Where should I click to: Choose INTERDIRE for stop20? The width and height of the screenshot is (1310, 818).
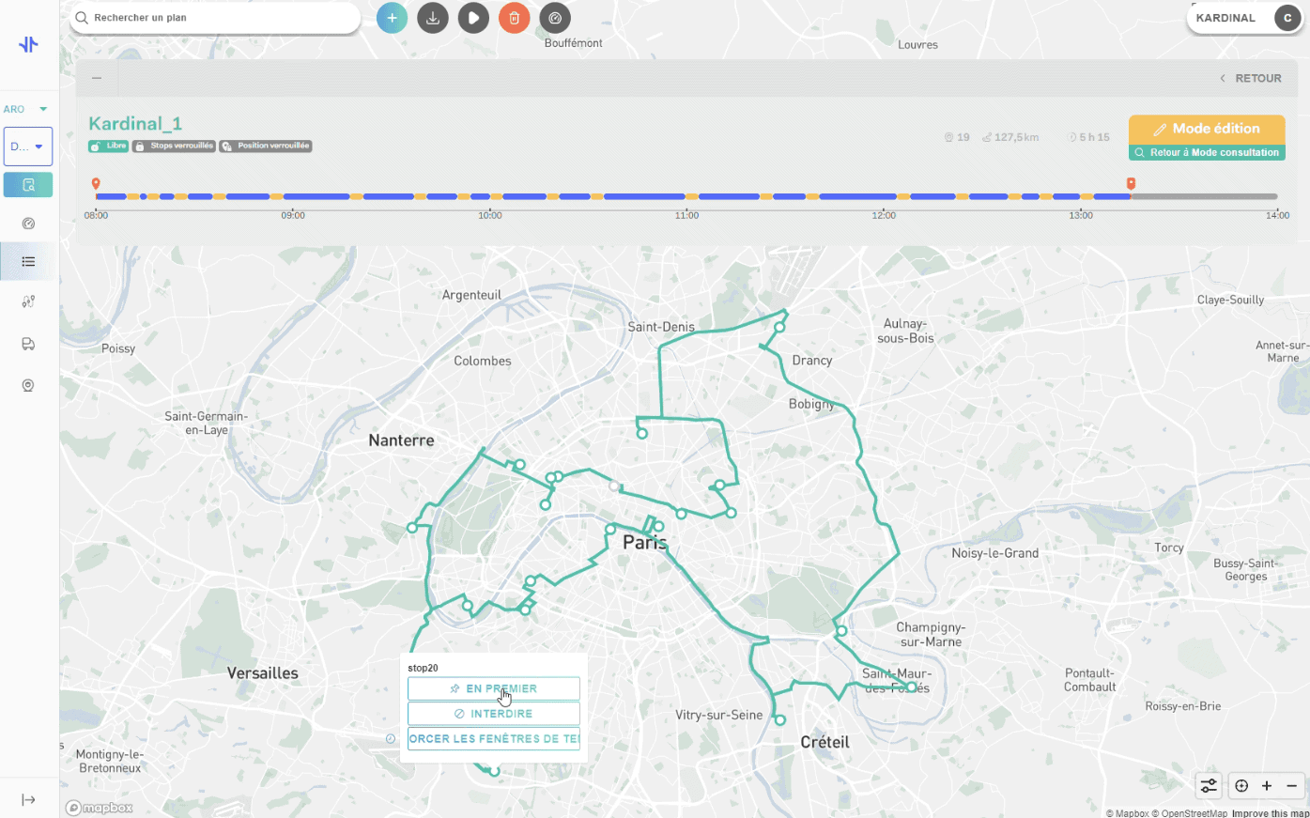point(493,714)
